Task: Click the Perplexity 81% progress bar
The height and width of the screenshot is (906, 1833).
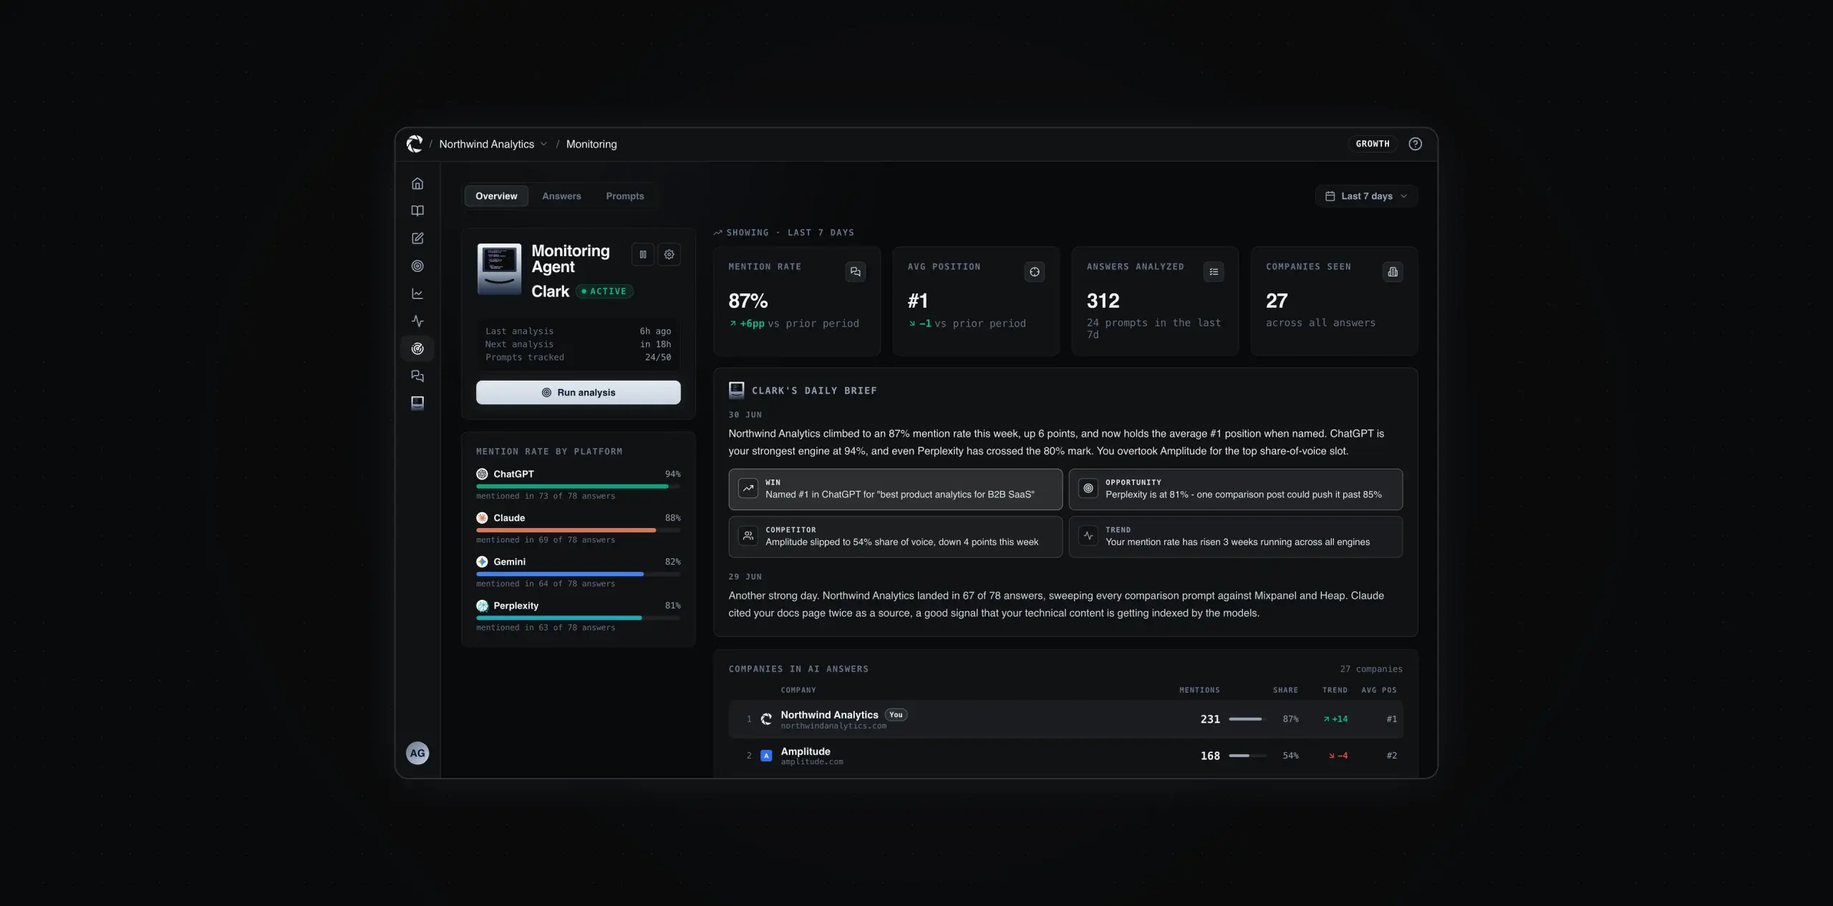Action: [x=579, y=618]
